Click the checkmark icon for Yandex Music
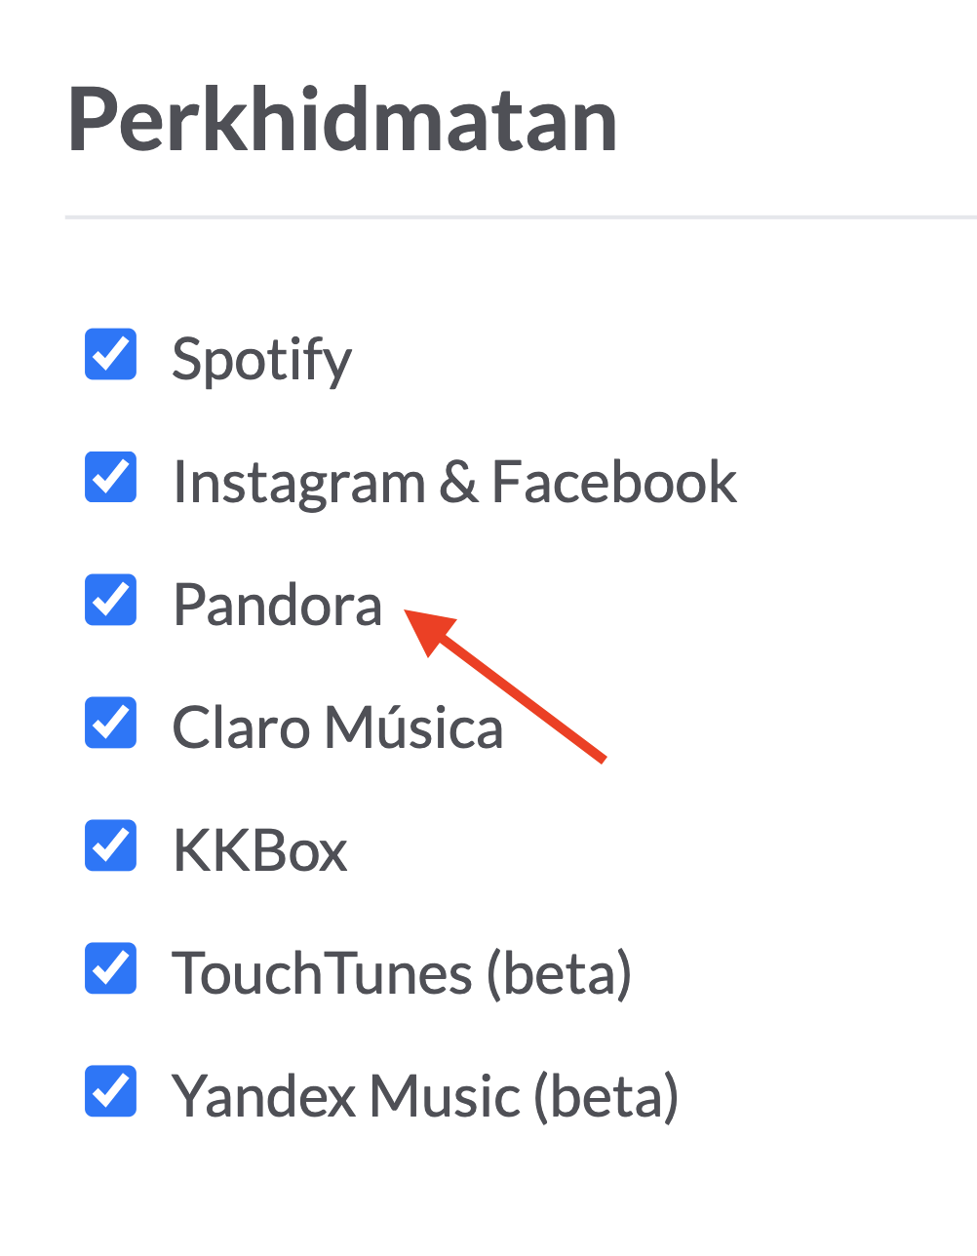The height and width of the screenshot is (1256, 977). coord(110,1092)
